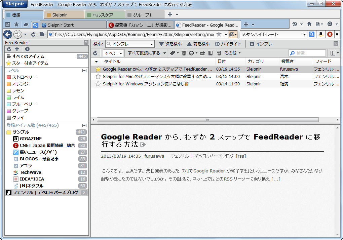
Task: Open the history clock icon
Action: pyautogui.click(x=295, y=24)
